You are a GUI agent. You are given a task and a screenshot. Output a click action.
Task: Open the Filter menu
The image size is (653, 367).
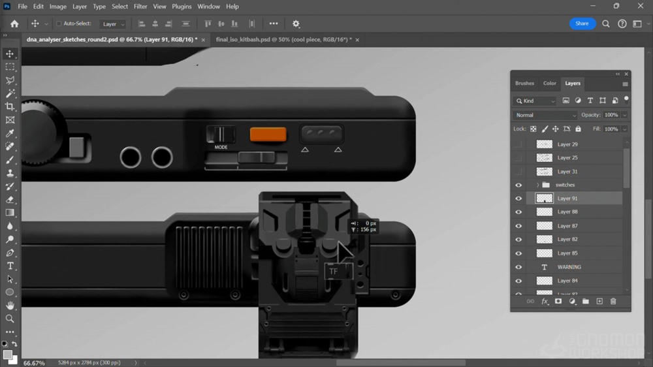click(x=140, y=7)
